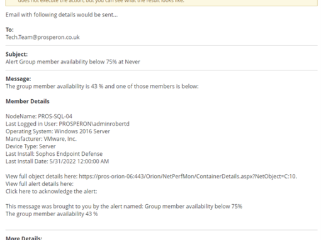Click the 'Message:' heading
This screenshot has width=321, height=240.
18,79
